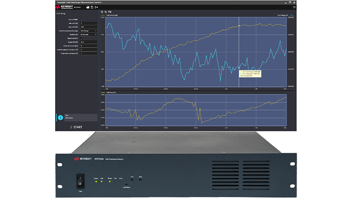Click the LAN Reset pinhole on front panel

point(126,184)
